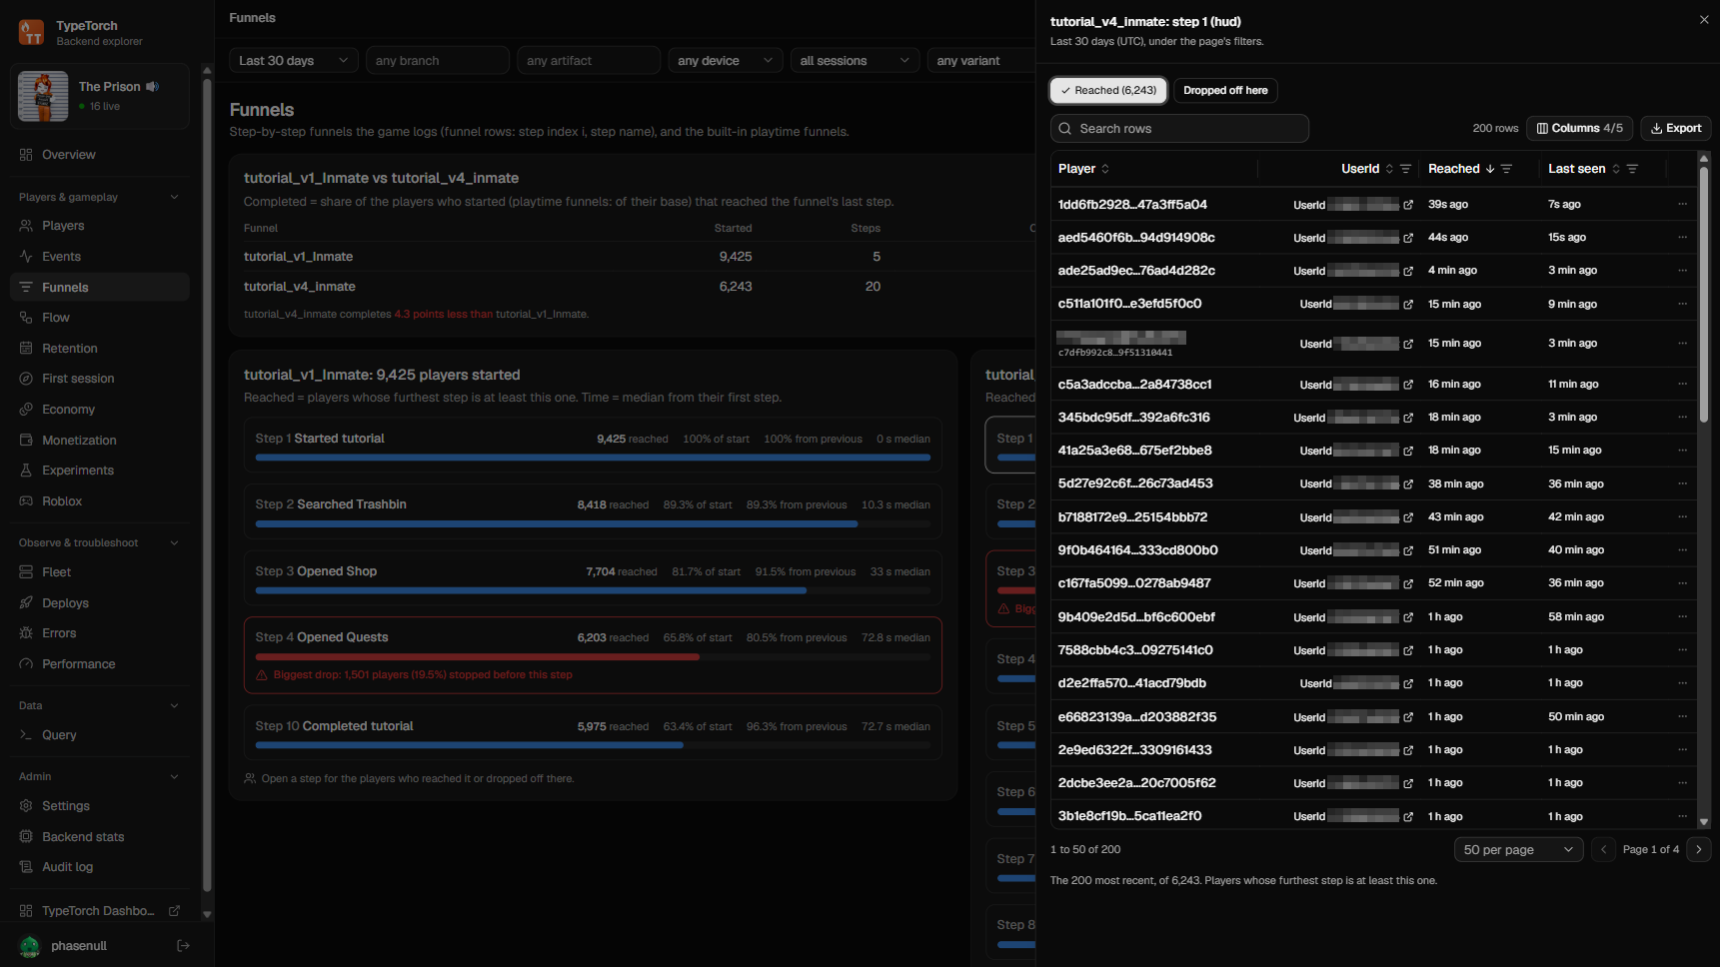
Task: Click the TypeTorch logo icon
Action: (x=32, y=33)
